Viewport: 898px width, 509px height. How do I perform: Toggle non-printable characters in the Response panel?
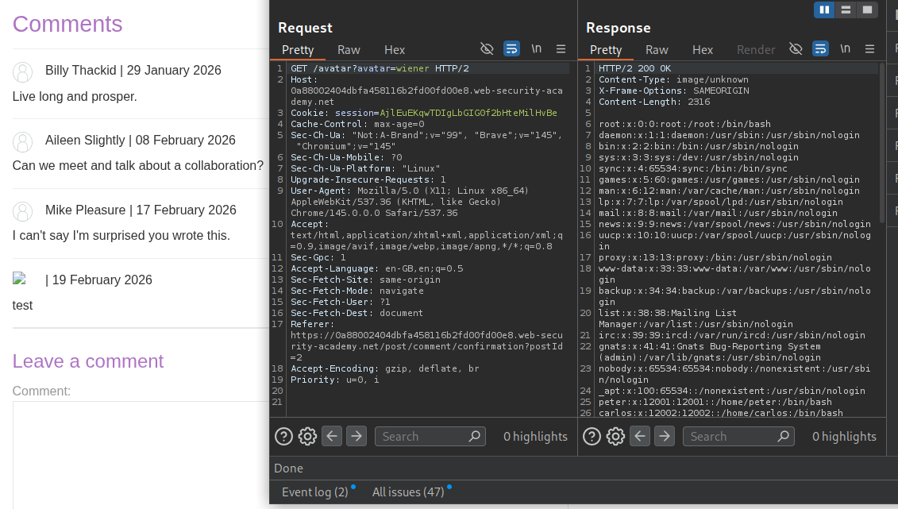(796, 49)
